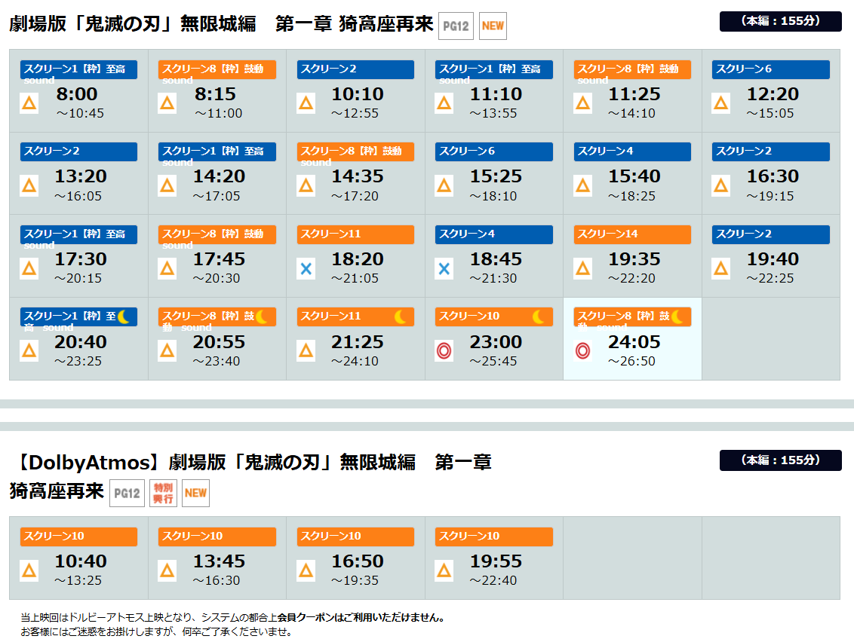Select the 17:30 showtime on スクリーン1

[x=81, y=259]
